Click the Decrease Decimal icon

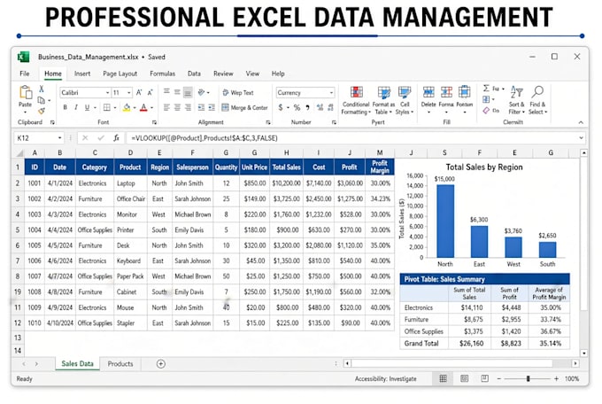coord(330,107)
